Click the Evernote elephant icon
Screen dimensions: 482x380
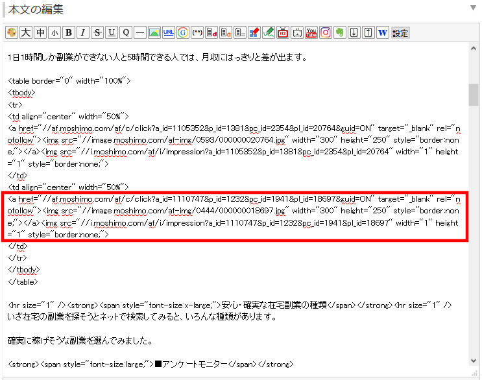[x=340, y=32]
